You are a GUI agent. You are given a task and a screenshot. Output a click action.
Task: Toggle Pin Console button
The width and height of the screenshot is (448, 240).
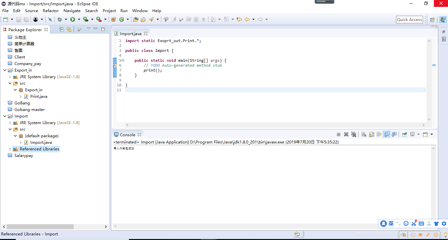tap(405, 134)
